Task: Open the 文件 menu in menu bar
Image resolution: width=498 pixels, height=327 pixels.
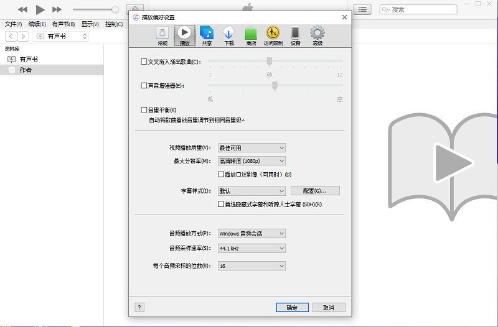Action: click(x=13, y=24)
